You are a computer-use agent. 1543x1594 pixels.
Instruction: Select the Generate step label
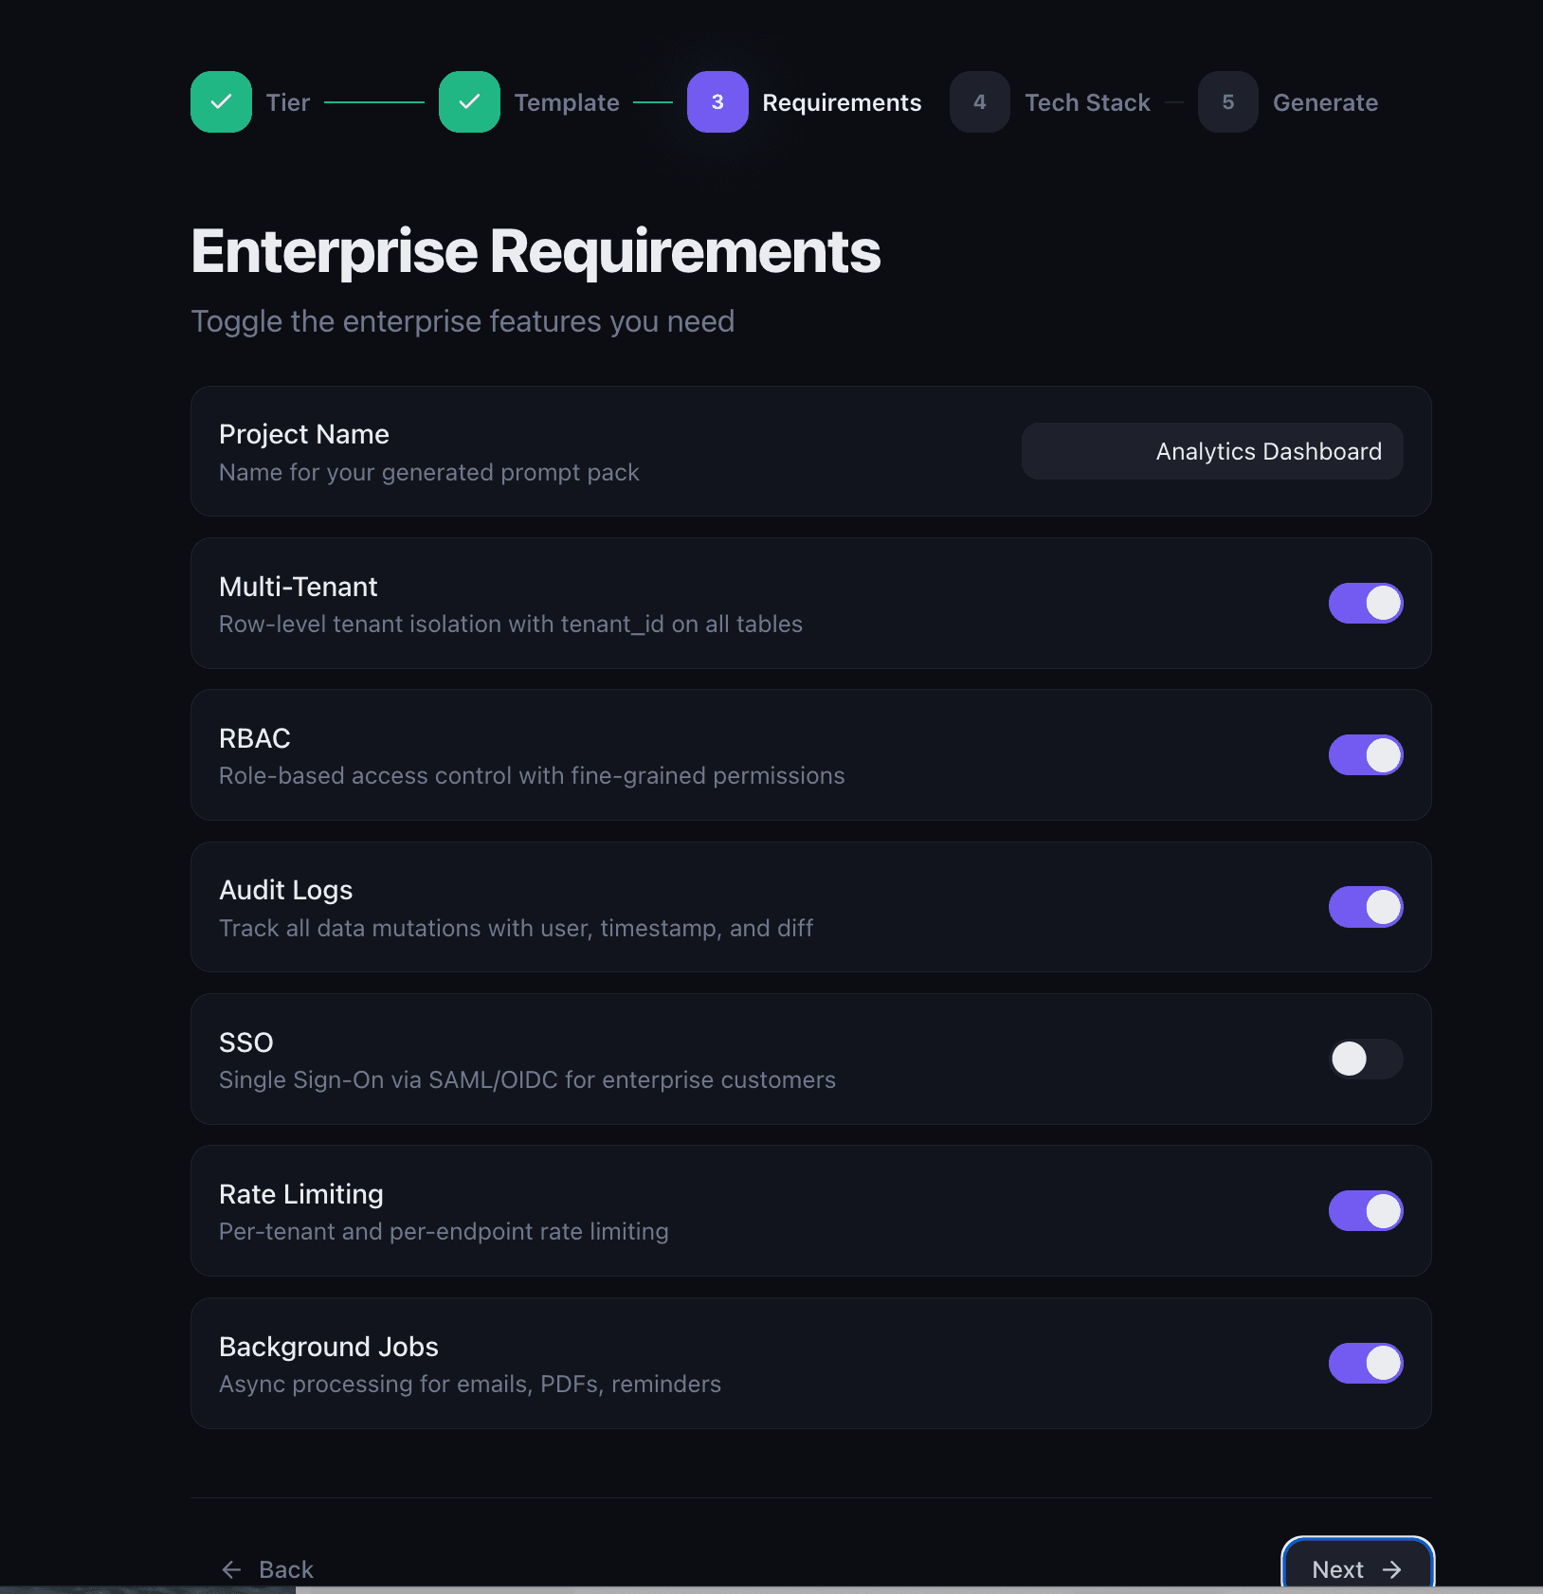1325,101
